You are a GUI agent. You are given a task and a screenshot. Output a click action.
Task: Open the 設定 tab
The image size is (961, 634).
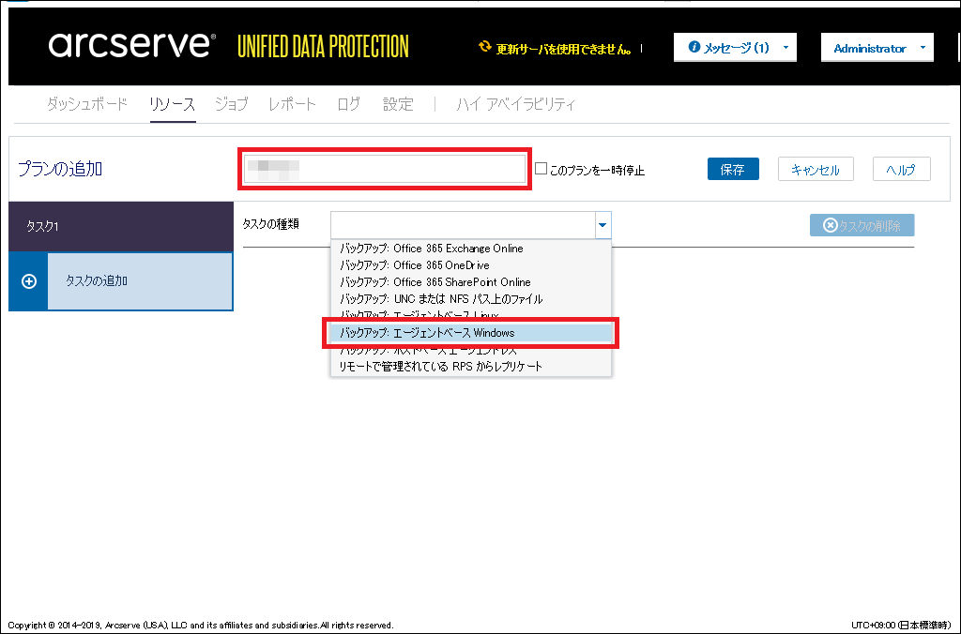point(398,104)
